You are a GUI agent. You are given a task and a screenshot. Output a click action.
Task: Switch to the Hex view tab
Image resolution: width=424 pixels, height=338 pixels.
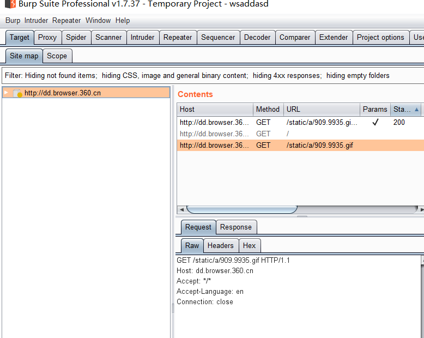pos(249,245)
